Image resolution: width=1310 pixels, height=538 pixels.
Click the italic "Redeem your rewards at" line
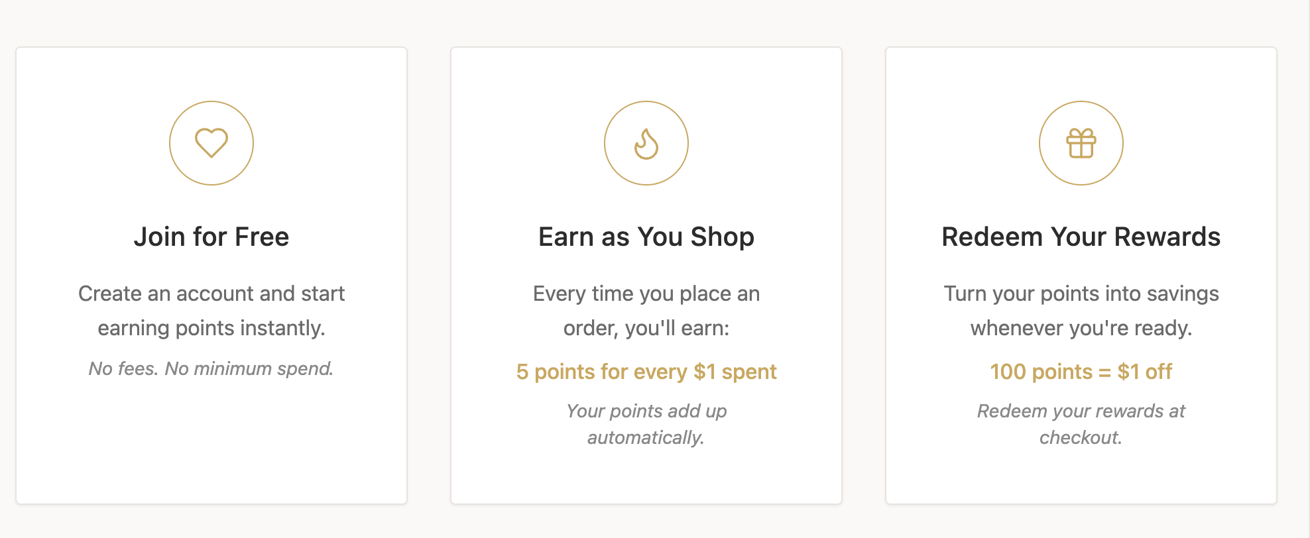click(1081, 411)
